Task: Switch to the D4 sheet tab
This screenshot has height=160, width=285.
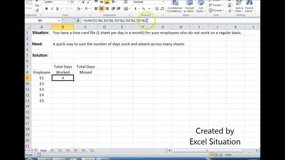Action: click(76, 150)
